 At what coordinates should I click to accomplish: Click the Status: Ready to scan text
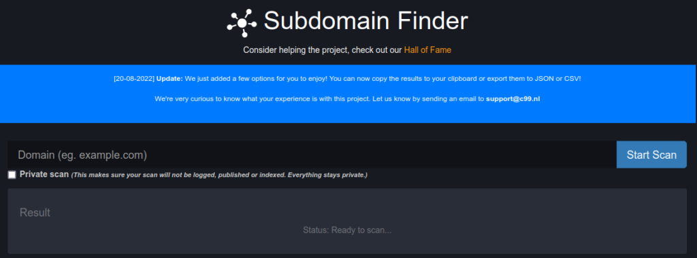[x=347, y=231]
